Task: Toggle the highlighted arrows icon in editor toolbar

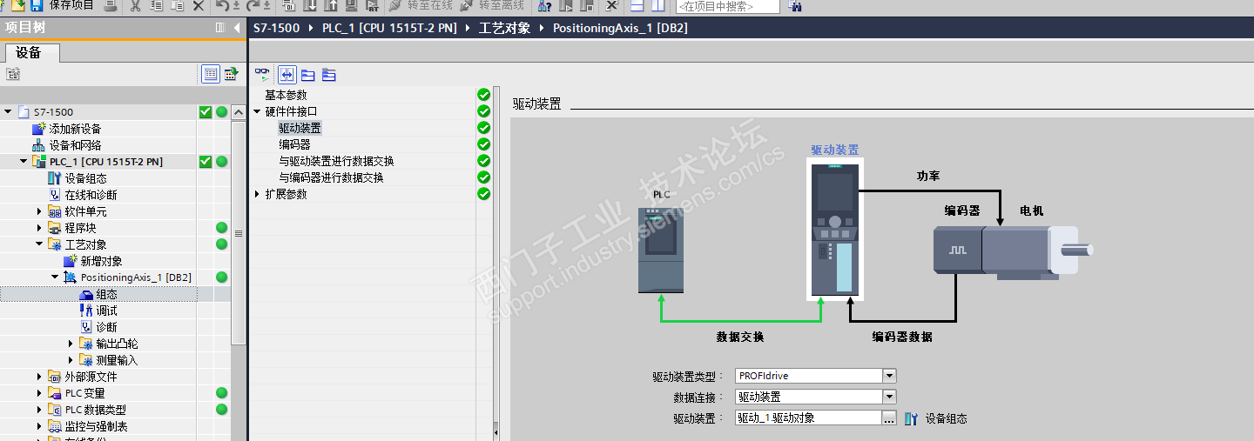Action: [287, 75]
